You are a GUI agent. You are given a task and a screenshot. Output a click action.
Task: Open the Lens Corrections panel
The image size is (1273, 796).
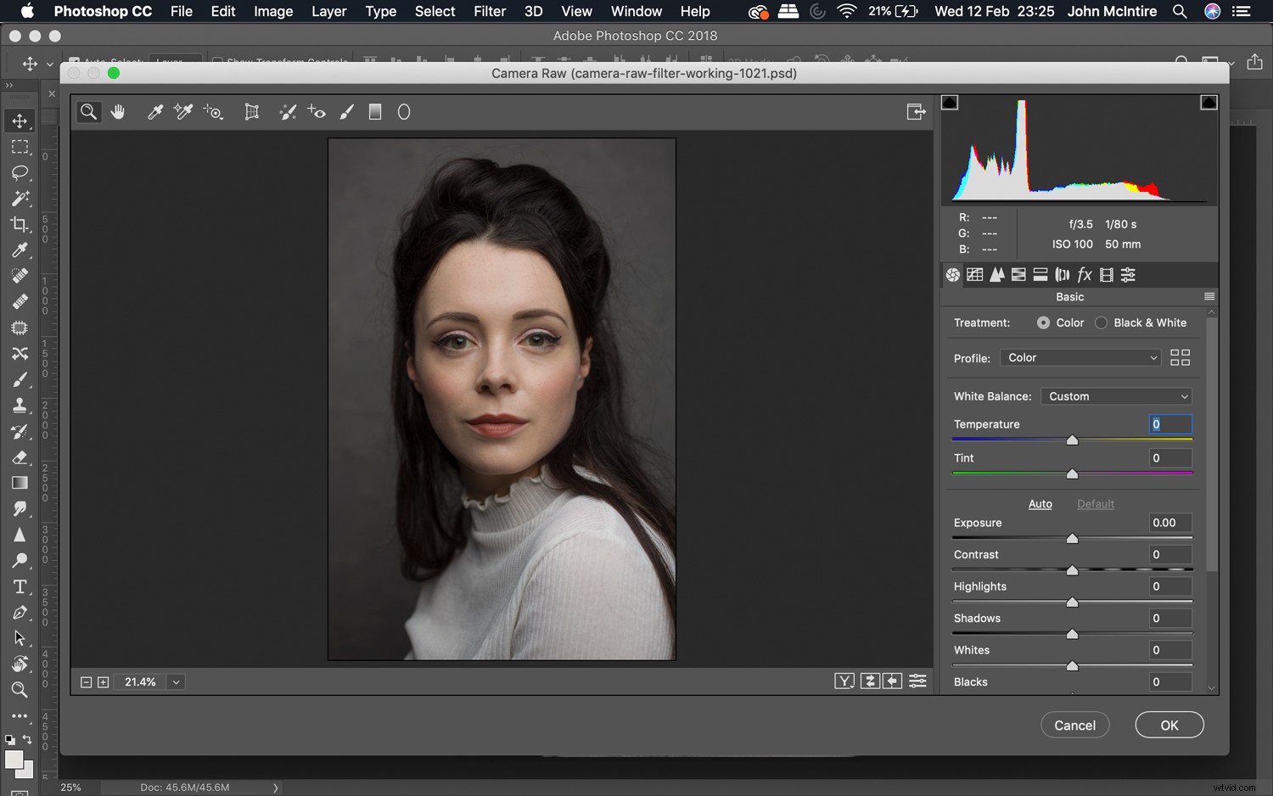[1062, 274]
